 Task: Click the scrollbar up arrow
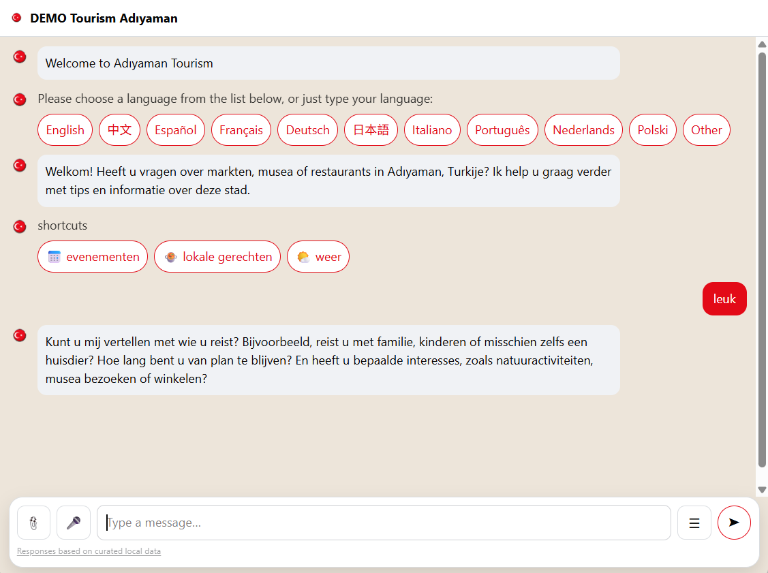[762, 44]
